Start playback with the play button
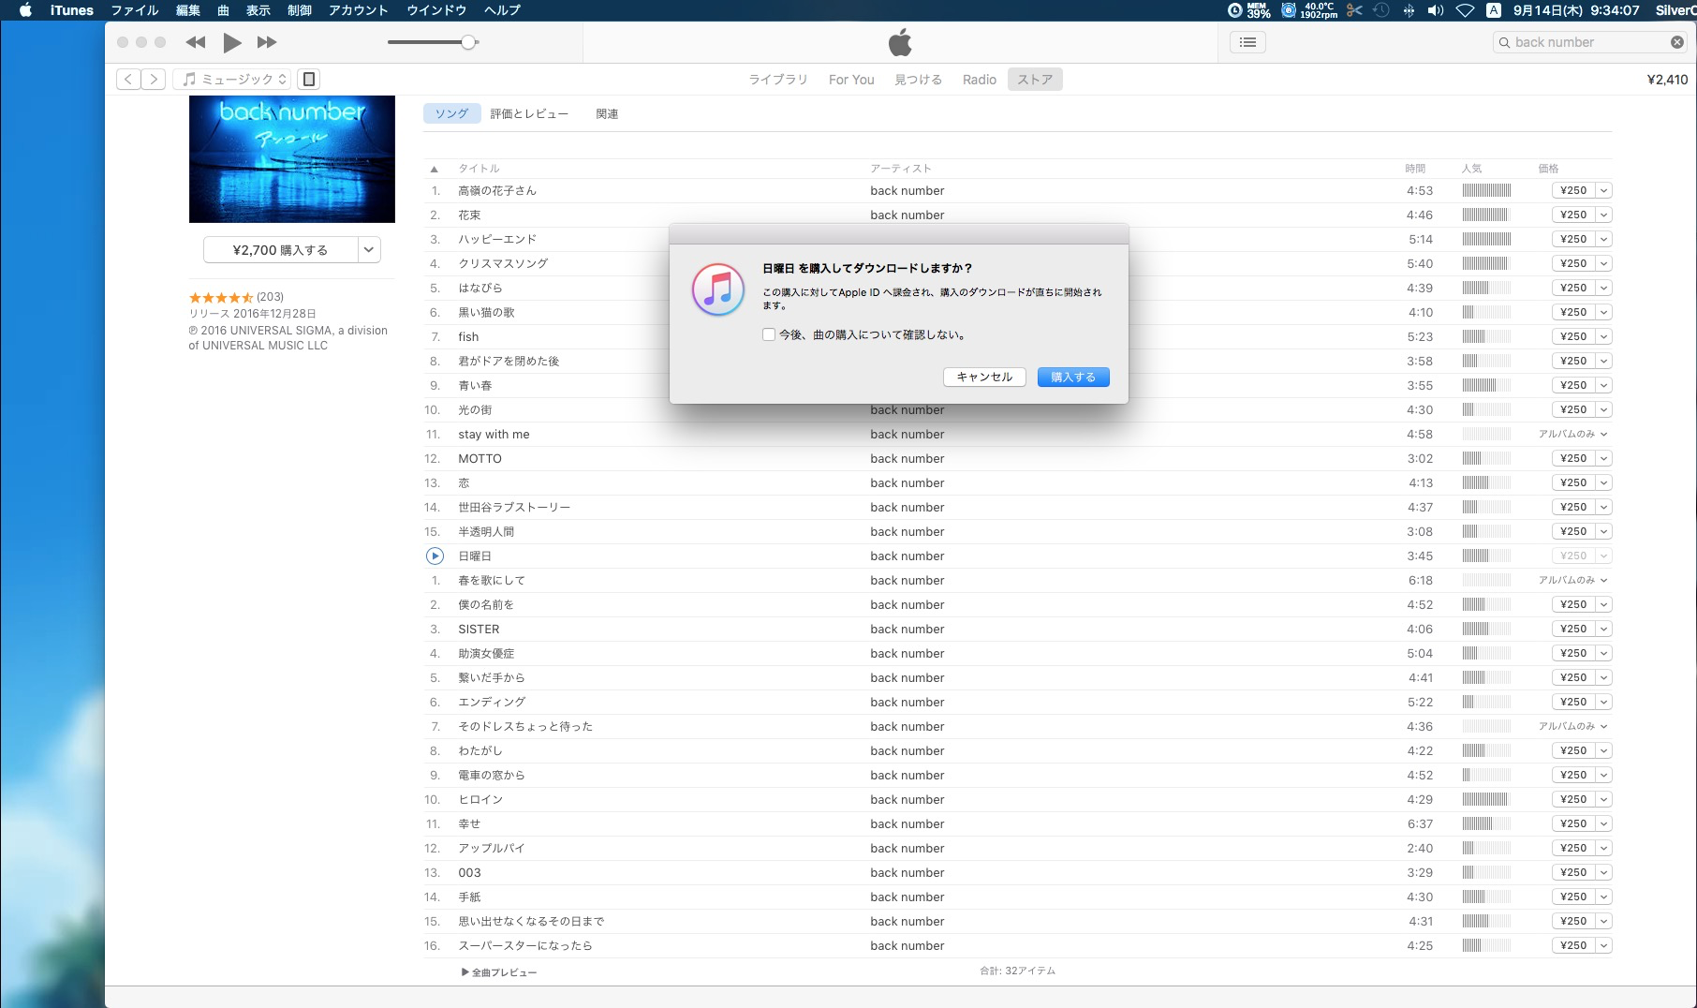Image resolution: width=1697 pixels, height=1008 pixels. click(232, 42)
